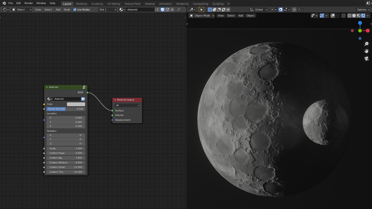Disable the Use Nodes checkbox
Viewport: 372px width, 209px height.
point(74,9)
